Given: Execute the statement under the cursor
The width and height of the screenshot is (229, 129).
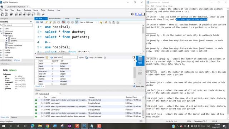Looking at the screenshot, I should (x=50, y=22).
